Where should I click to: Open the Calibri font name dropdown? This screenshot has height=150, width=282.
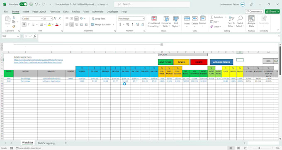pyautogui.click(x=42, y=19)
